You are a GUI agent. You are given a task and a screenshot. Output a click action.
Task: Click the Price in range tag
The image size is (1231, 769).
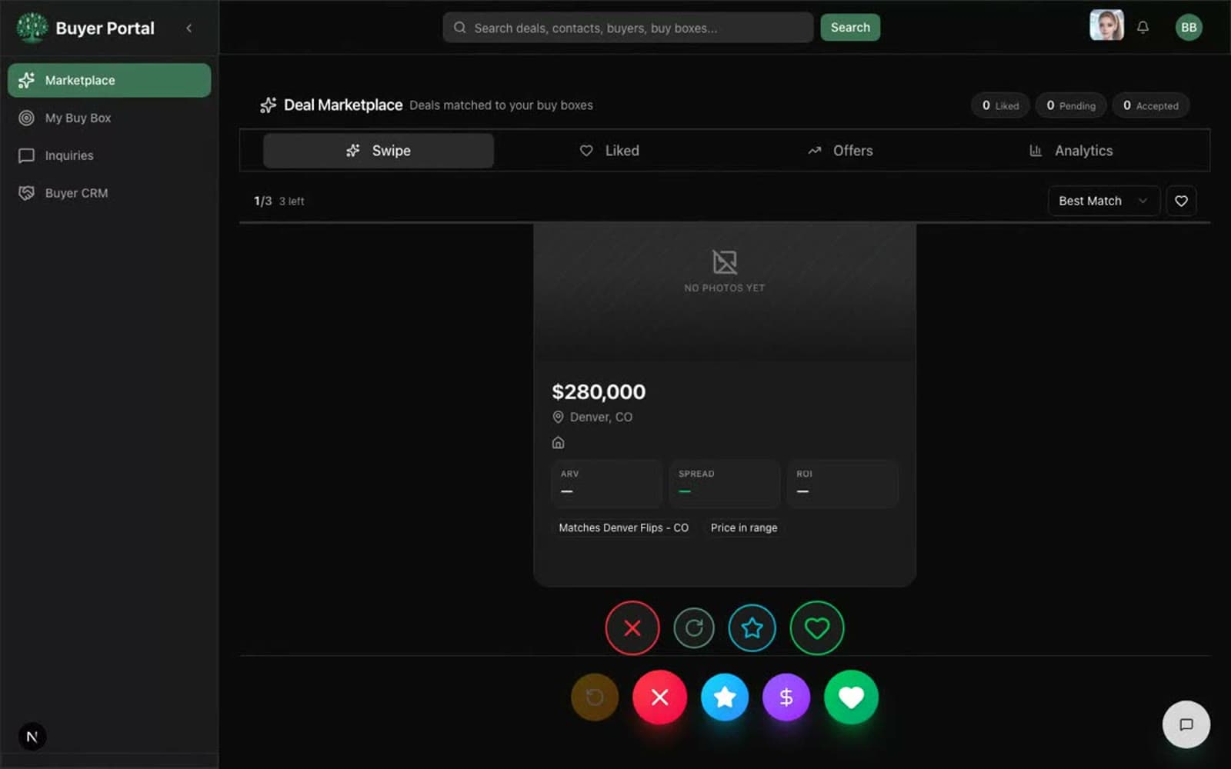[744, 528]
